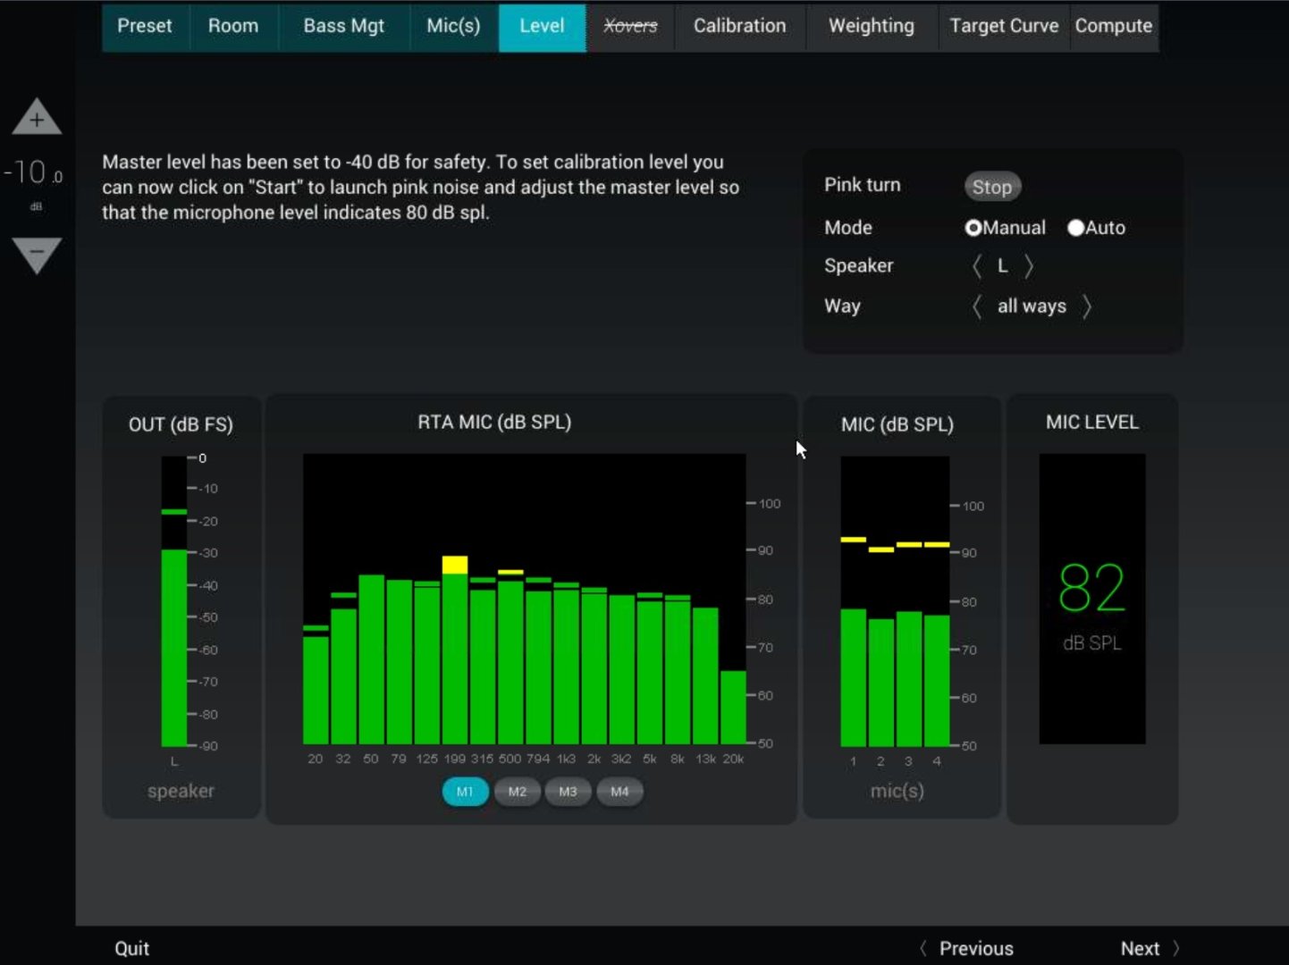Increase master level with plus arrow
Viewport: 1289px width, 965px height.
pos(37,117)
